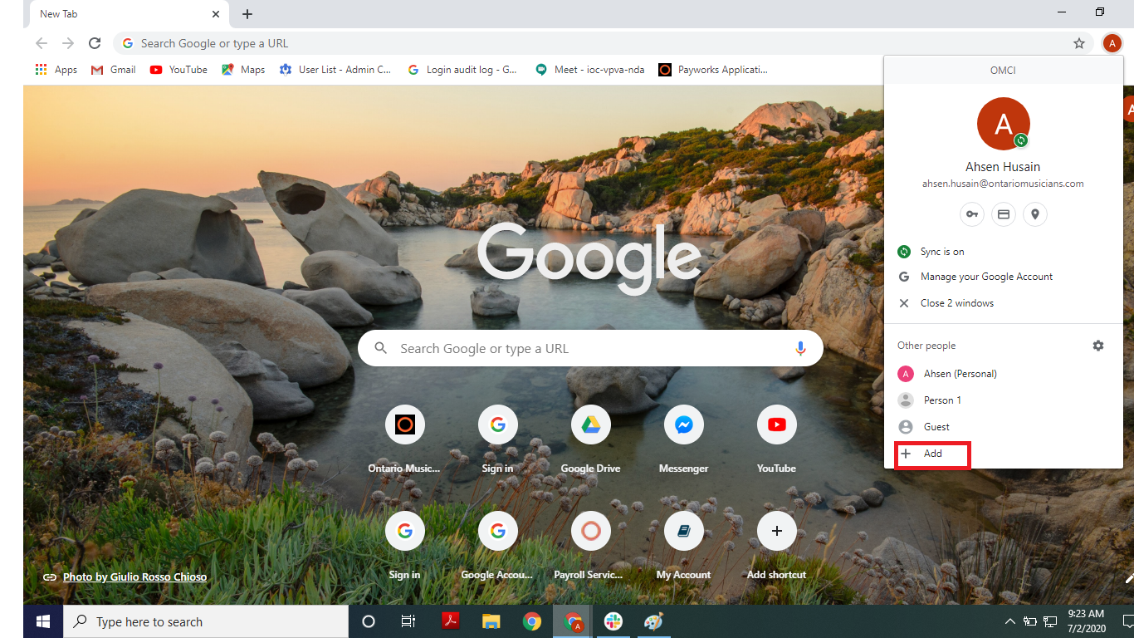Open the Google Drive shortcut
Viewport: 1134px width, 638px height.
590,439
